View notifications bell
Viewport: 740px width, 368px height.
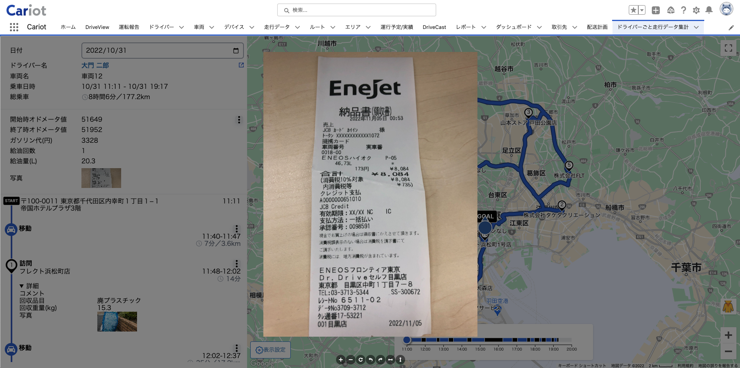point(709,10)
